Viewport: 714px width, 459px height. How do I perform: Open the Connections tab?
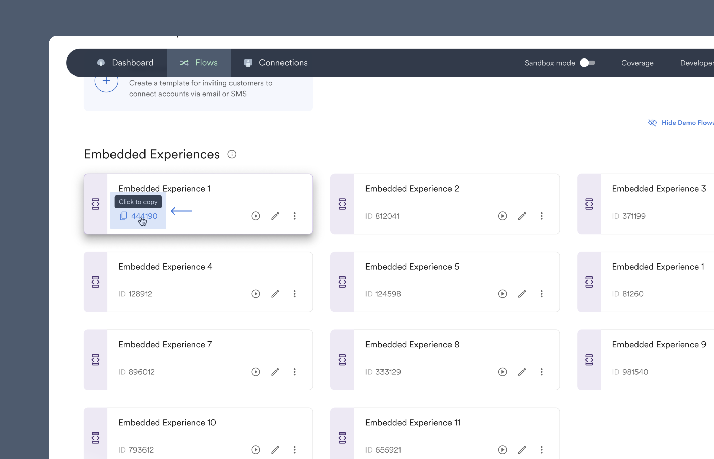tap(283, 63)
